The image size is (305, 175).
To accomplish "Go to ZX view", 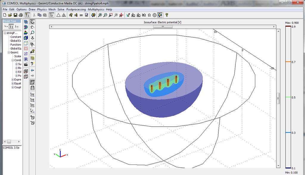I will tap(32, 105).
